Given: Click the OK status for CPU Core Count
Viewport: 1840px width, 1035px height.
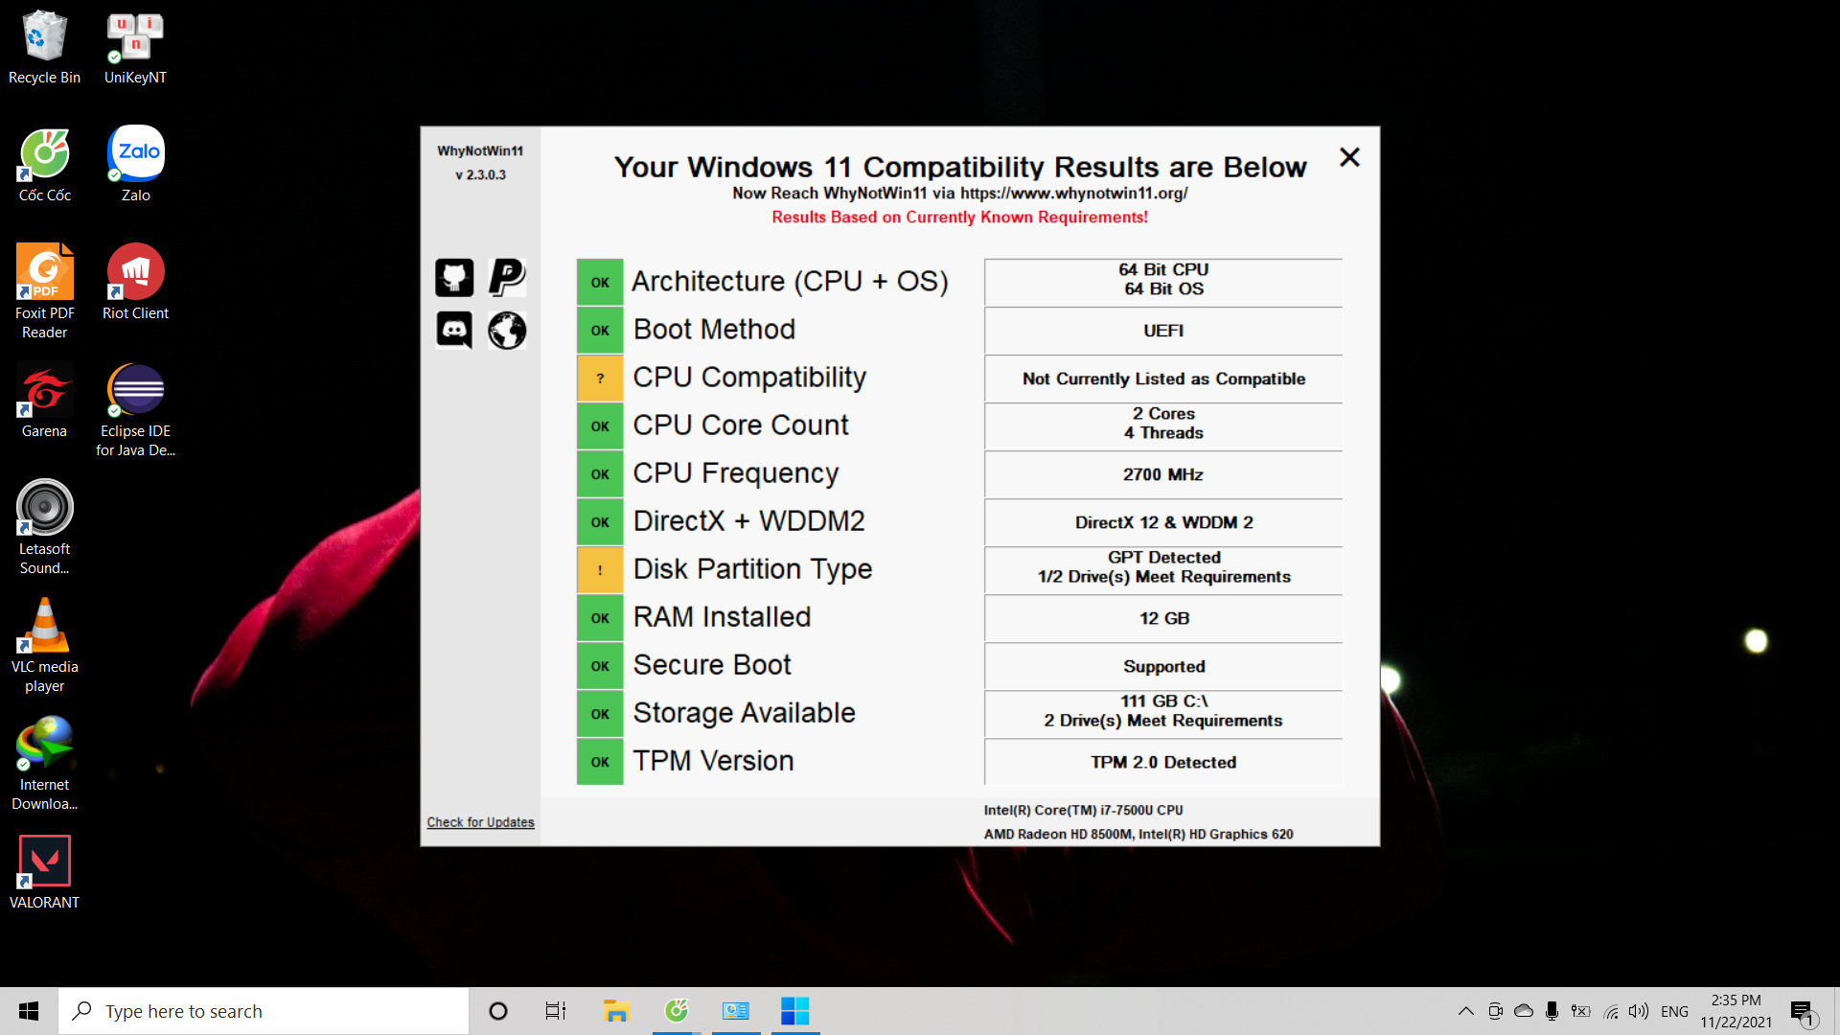Looking at the screenshot, I should [600, 426].
